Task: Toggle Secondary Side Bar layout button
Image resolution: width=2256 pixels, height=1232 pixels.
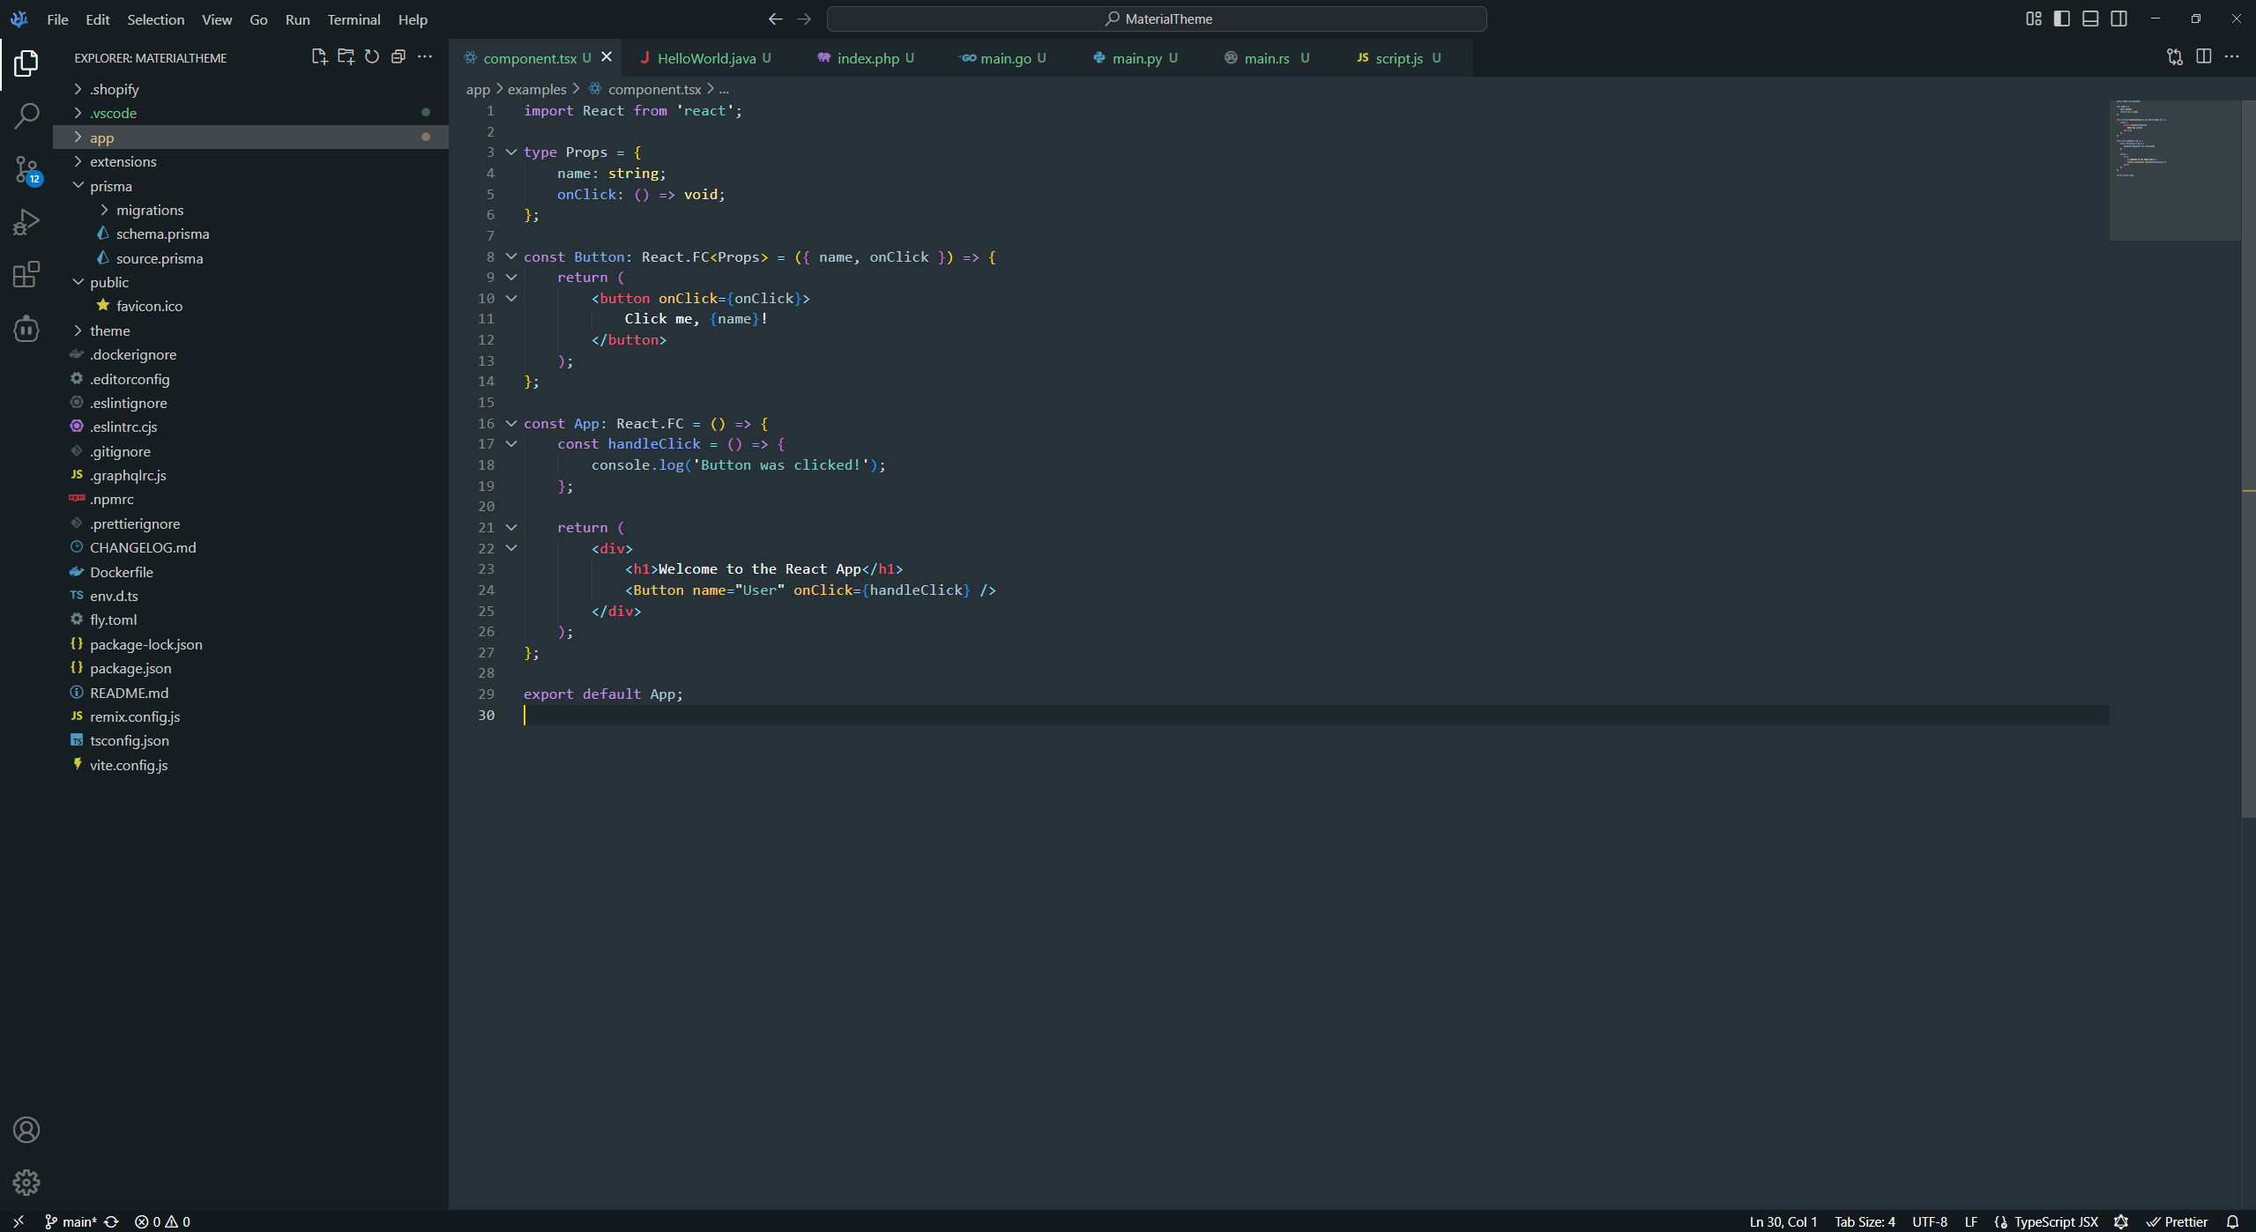Action: pos(2119,19)
